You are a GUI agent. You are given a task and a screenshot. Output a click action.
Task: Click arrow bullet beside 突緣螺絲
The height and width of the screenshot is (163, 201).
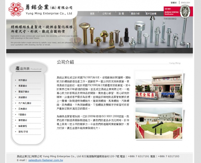(x=16, y=97)
